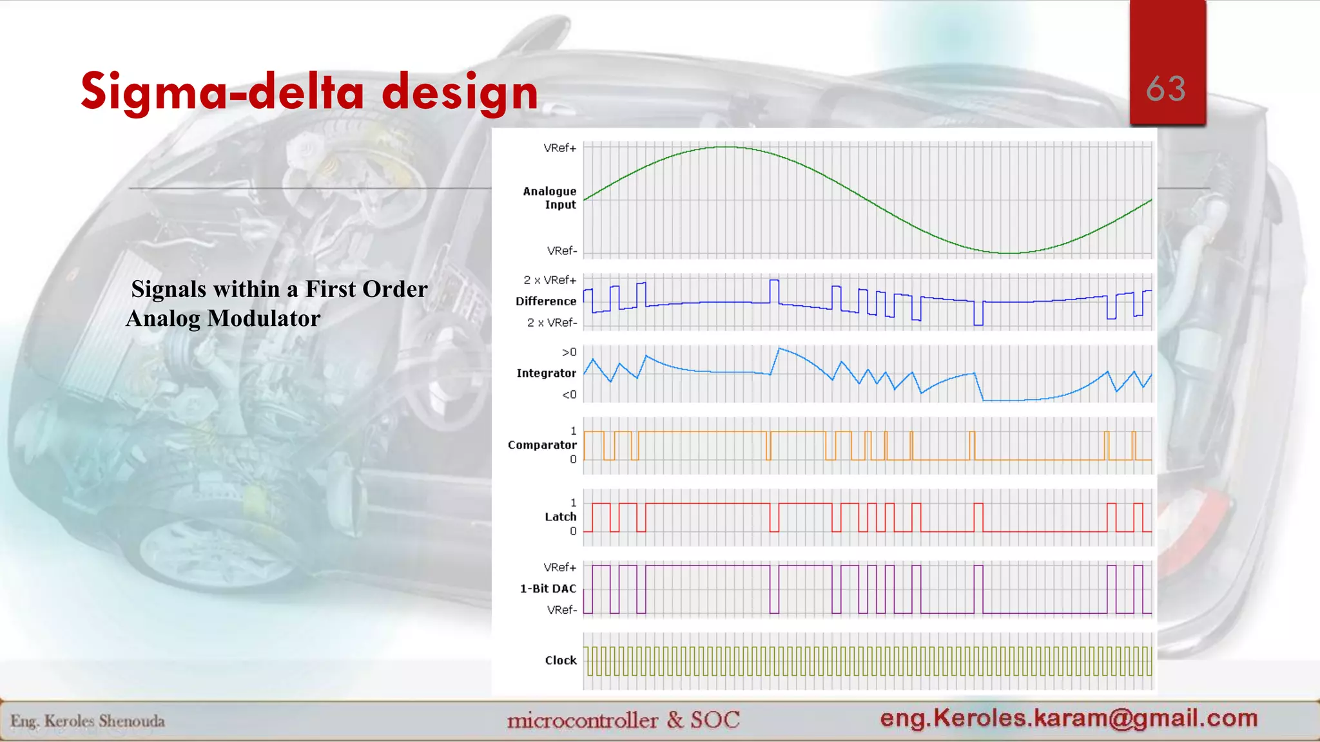Click the green sine wave peak

725,147
